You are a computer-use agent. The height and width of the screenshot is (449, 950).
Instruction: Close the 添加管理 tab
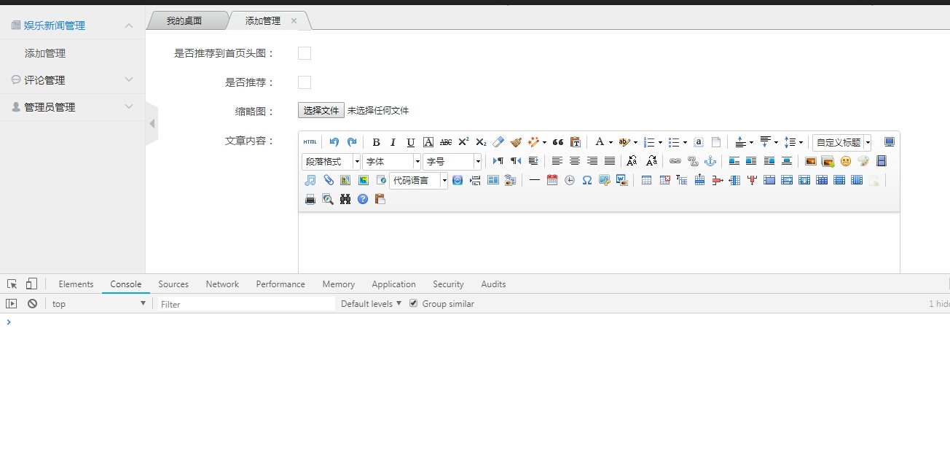294,21
